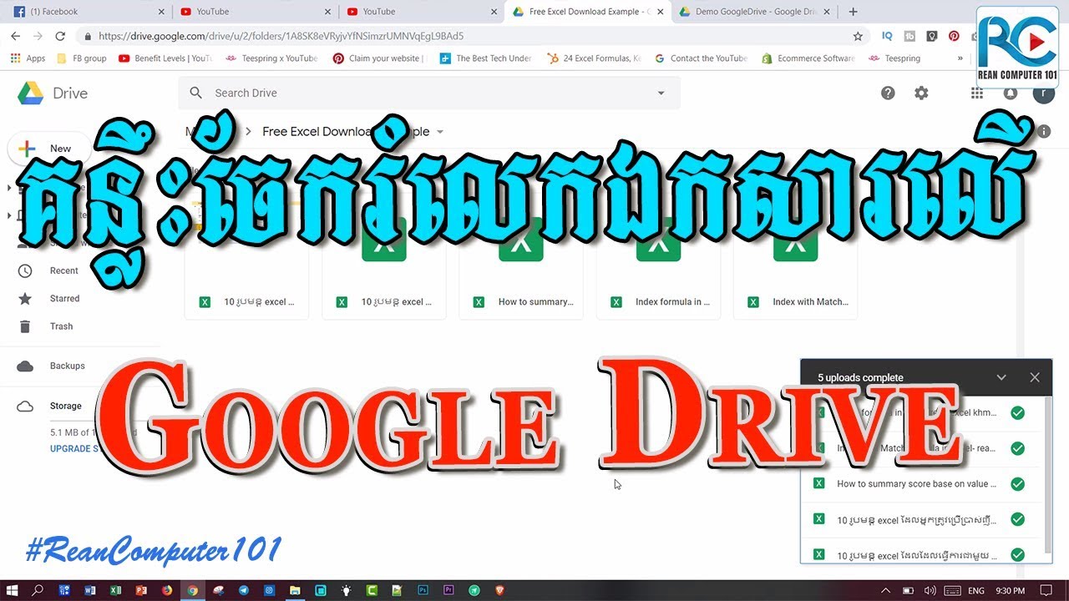The width and height of the screenshot is (1069, 601).
Task: Open the Google apps grid icon
Action: (x=976, y=93)
